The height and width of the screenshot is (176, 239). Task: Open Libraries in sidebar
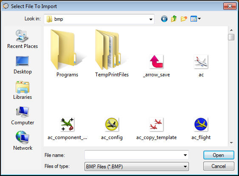tap(22, 90)
